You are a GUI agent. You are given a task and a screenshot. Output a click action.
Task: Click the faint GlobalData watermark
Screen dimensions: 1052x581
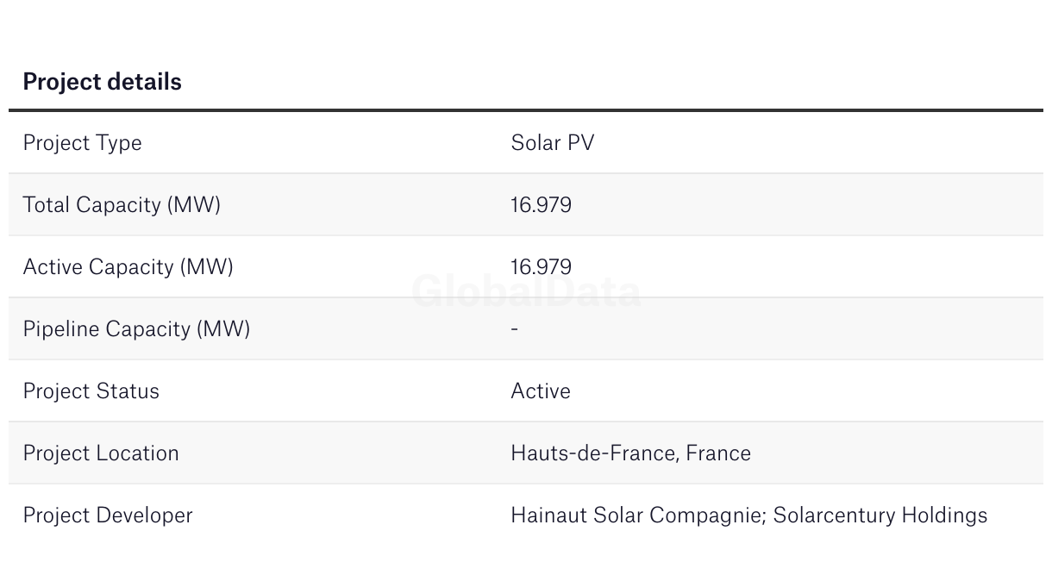[526, 291]
